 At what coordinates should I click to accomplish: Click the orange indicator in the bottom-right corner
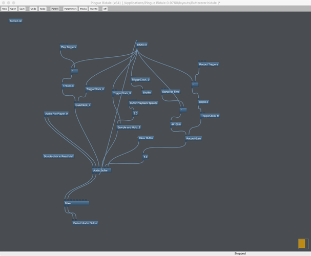tap(302, 243)
